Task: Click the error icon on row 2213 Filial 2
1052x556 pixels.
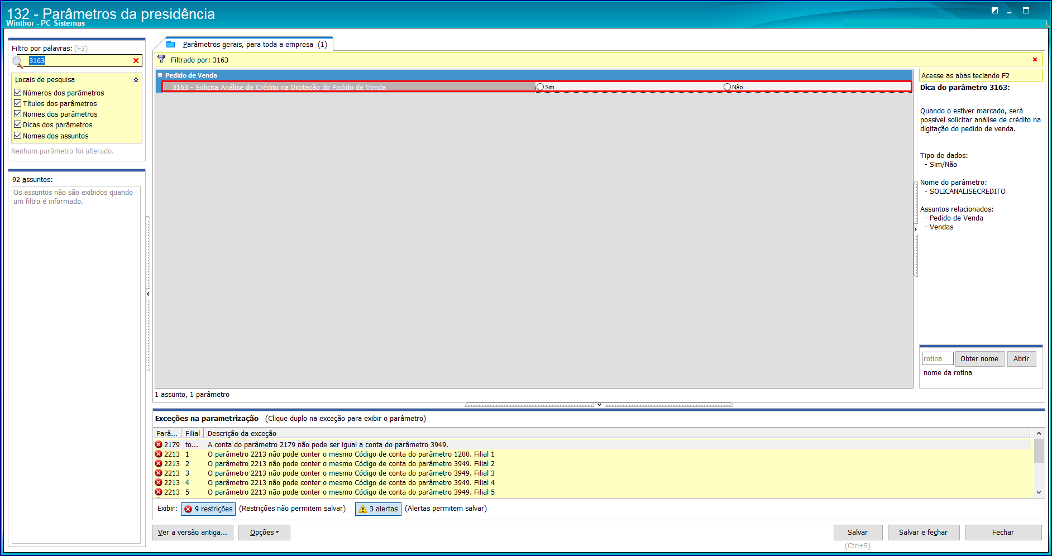Action: pos(159,464)
